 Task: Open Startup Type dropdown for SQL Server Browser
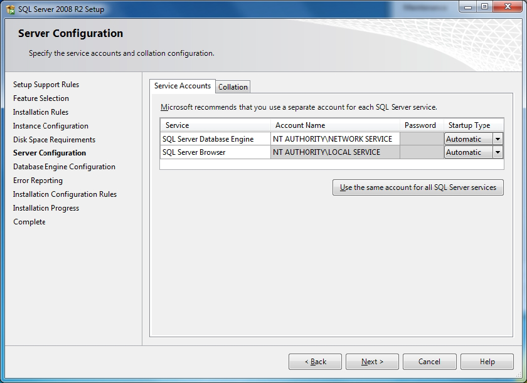coord(498,152)
